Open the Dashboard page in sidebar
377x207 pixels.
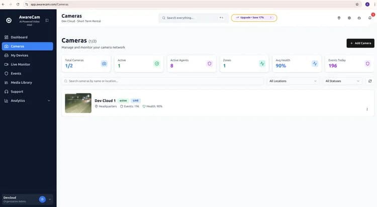click(28, 37)
